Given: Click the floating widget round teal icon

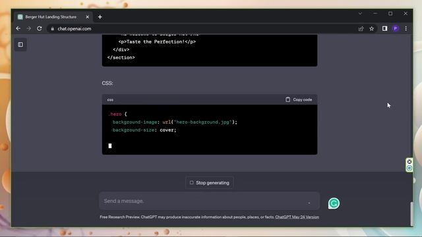Looking at the screenshot, I should click(409, 169).
